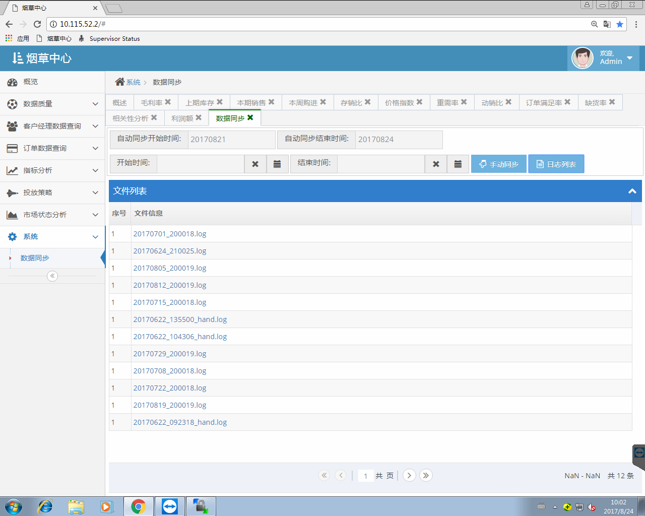Switch to the 概述 tab
This screenshot has width=645, height=516.
coord(119,103)
